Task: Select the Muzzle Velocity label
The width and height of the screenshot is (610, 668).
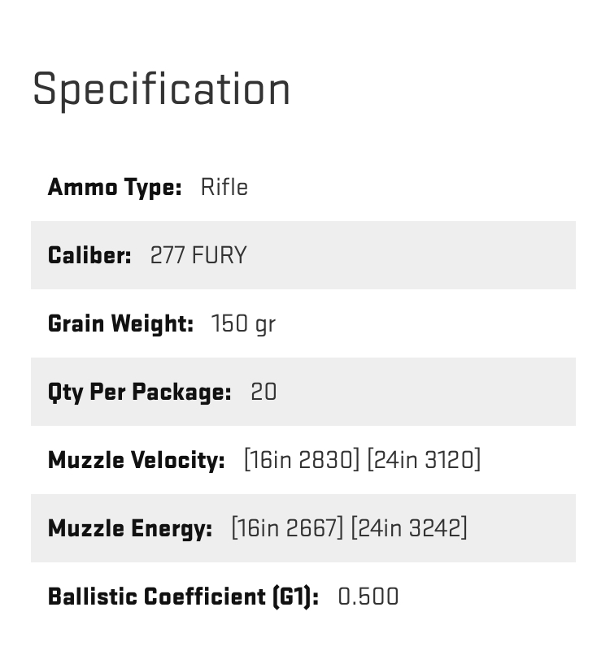Action: [x=137, y=461]
